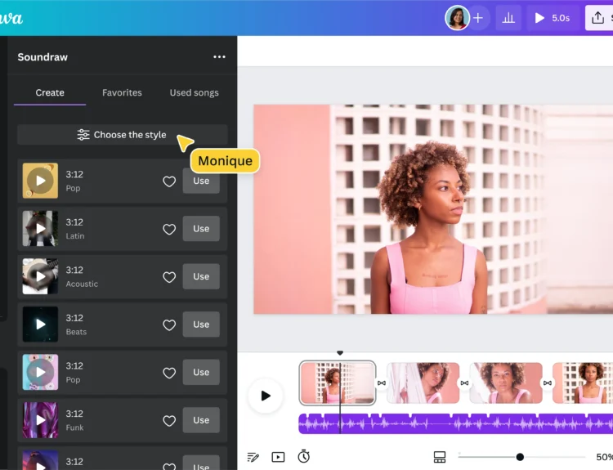Open the timer stopwatch icon
The height and width of the screenshot is (470, 613).
304,456
